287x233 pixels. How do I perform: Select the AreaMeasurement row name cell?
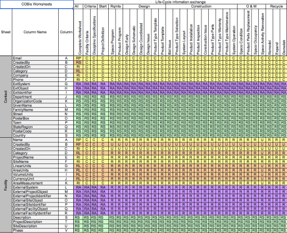click(35, 183)
